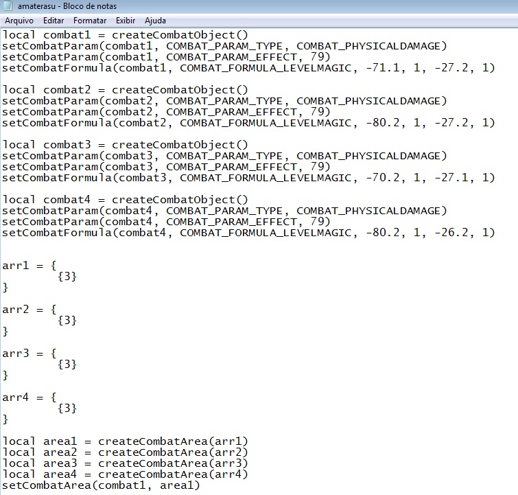Click the 'setCombatArea(combat1, area1)' line

(x=101, y=485)
